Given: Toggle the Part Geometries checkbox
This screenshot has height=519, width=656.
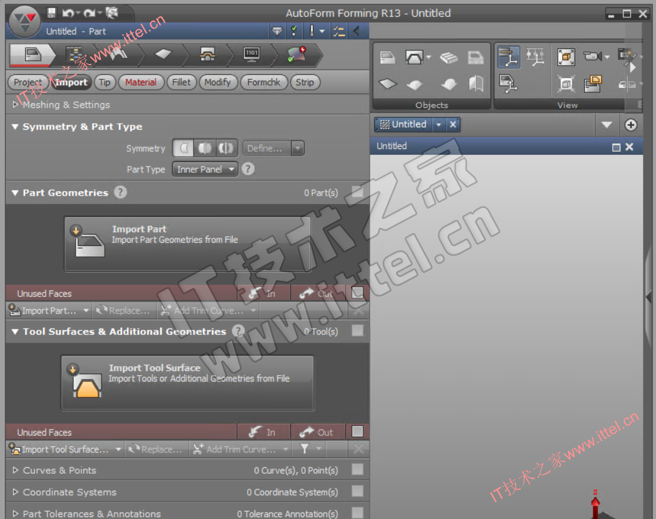Looking at the screenshot, I should click(x=357, y=192).
